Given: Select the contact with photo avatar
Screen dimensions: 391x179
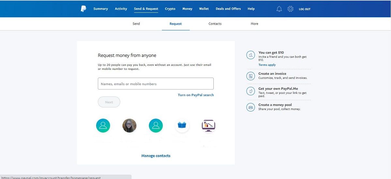Looking at the screenshot, I should pos(129,125).
